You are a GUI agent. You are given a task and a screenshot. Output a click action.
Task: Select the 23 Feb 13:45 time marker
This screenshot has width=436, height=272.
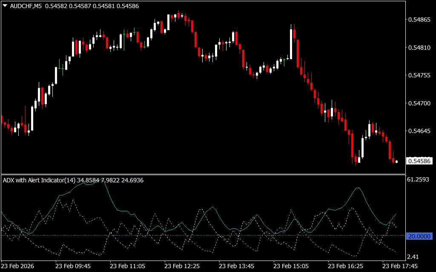coord(236,266)
